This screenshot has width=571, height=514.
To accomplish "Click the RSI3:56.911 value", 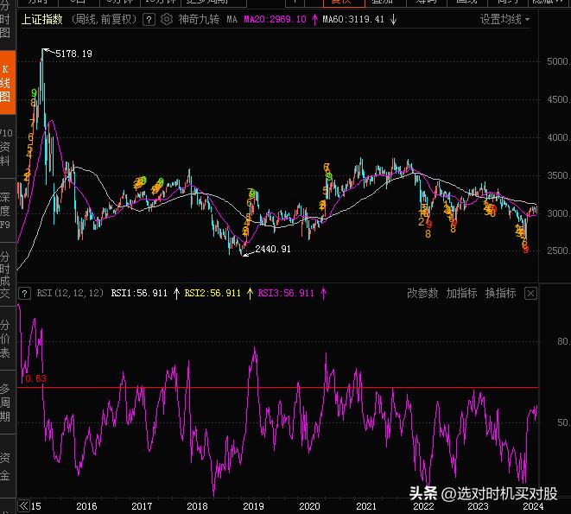I will [x=286, y=293].
